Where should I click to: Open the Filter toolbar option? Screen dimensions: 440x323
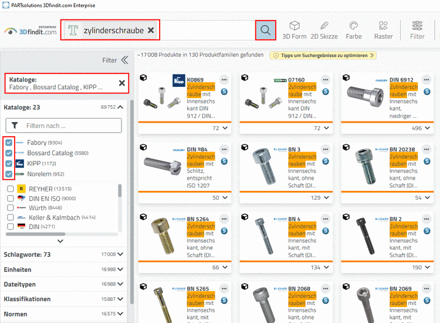pyautogui.click(x=417, y=30)
